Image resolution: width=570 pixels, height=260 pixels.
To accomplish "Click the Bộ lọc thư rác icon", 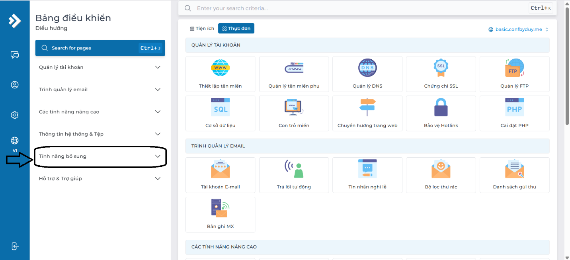I will coord(441,169).
